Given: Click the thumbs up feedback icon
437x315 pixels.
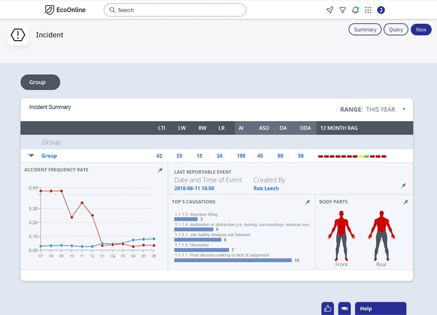Looking at the screenshot, I should [328, 308].
